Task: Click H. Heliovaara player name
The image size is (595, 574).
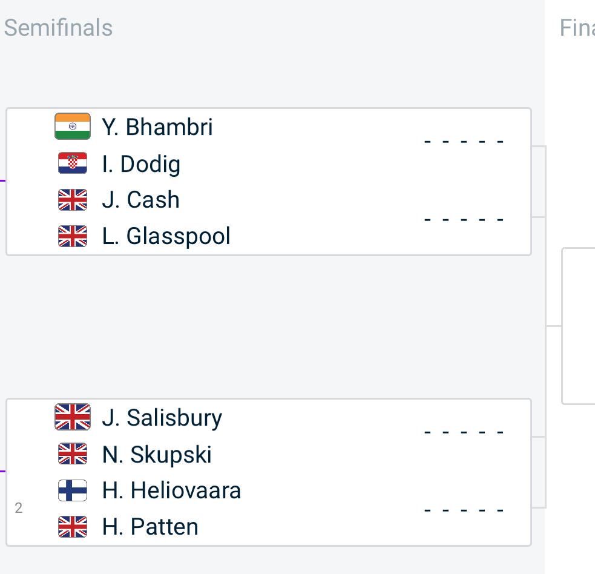Action: (172, 490)
